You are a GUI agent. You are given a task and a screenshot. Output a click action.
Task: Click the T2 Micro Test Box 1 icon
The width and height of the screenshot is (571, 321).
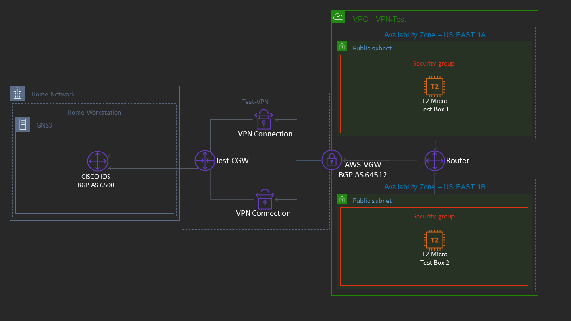pyautogui.click(x=434, y=86)
